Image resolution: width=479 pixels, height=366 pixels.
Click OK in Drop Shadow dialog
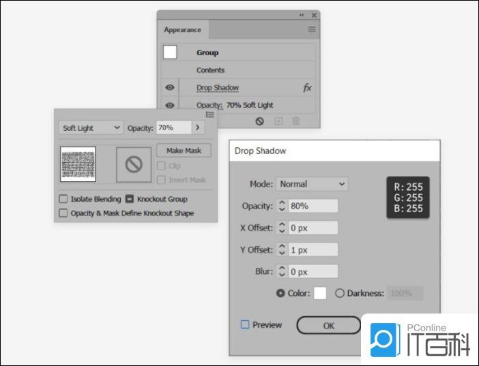(x=329, y=325)
